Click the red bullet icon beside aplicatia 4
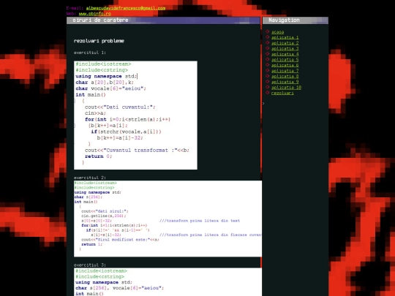The image size is (395, 296). [x=267, y=53]
